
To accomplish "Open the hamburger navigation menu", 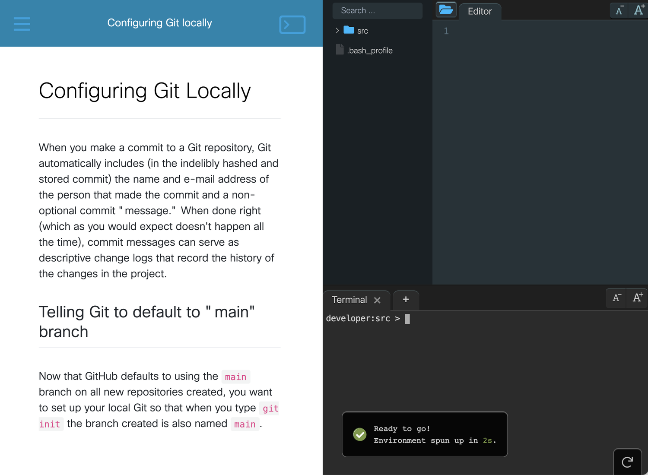I will click(x=22, y=24).
